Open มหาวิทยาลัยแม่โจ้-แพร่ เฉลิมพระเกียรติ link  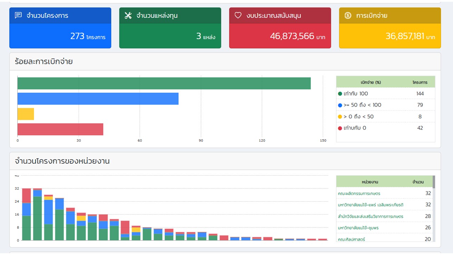click(371, 205)
